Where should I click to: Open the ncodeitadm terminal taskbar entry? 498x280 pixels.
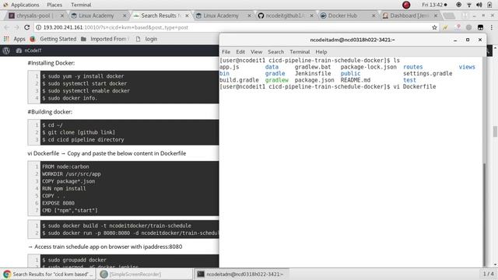tap(240, 274)
